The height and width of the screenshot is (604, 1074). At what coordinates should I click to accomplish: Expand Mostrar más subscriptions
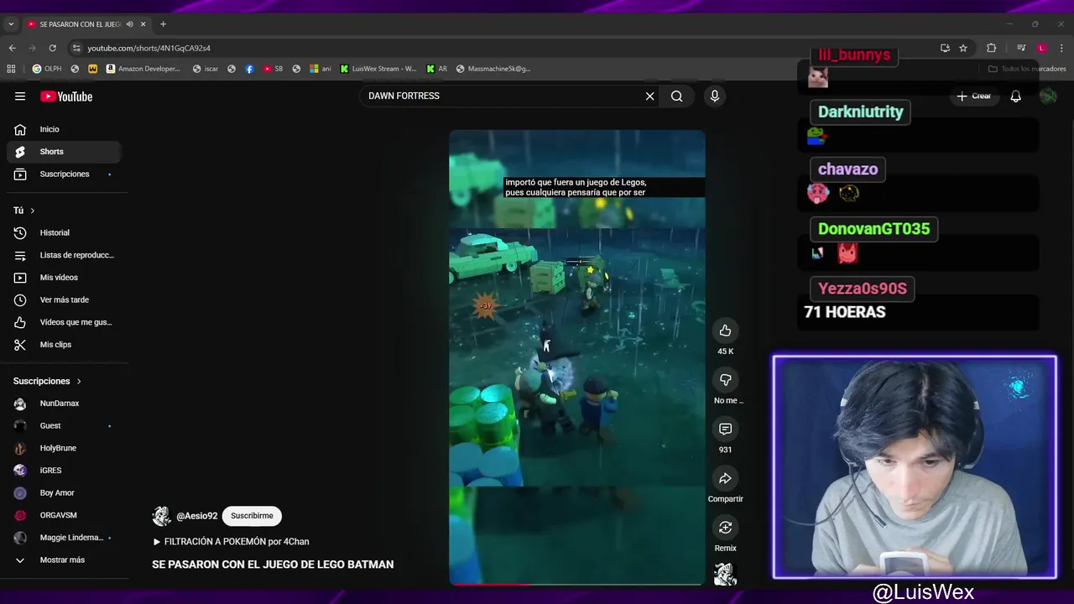coord(64,560)
